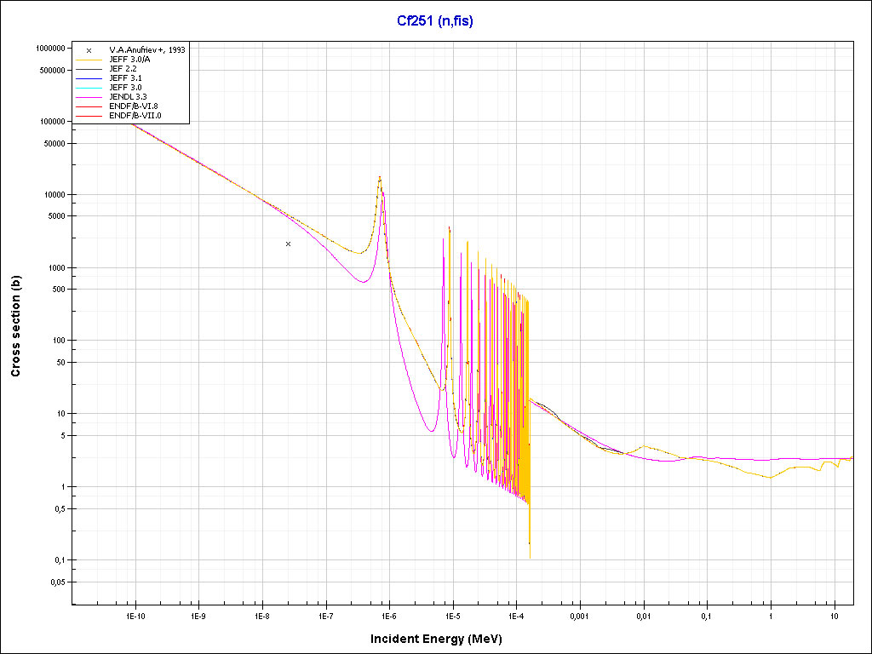Click the 0,001 tick label on x-axis
The image size is (872, 654).
pyautogui.click(x=579, y=615)
